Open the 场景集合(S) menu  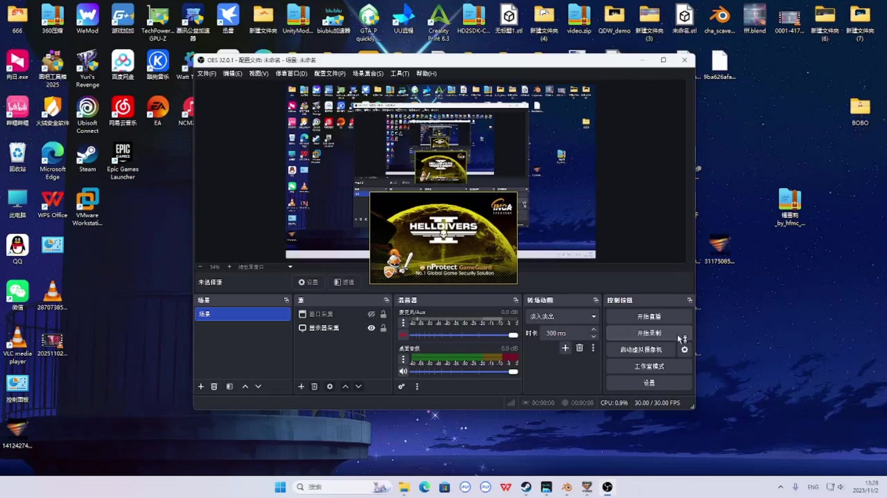[368, 73]
